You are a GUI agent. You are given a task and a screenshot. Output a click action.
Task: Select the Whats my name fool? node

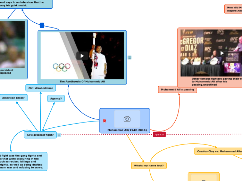coord(149,165)
